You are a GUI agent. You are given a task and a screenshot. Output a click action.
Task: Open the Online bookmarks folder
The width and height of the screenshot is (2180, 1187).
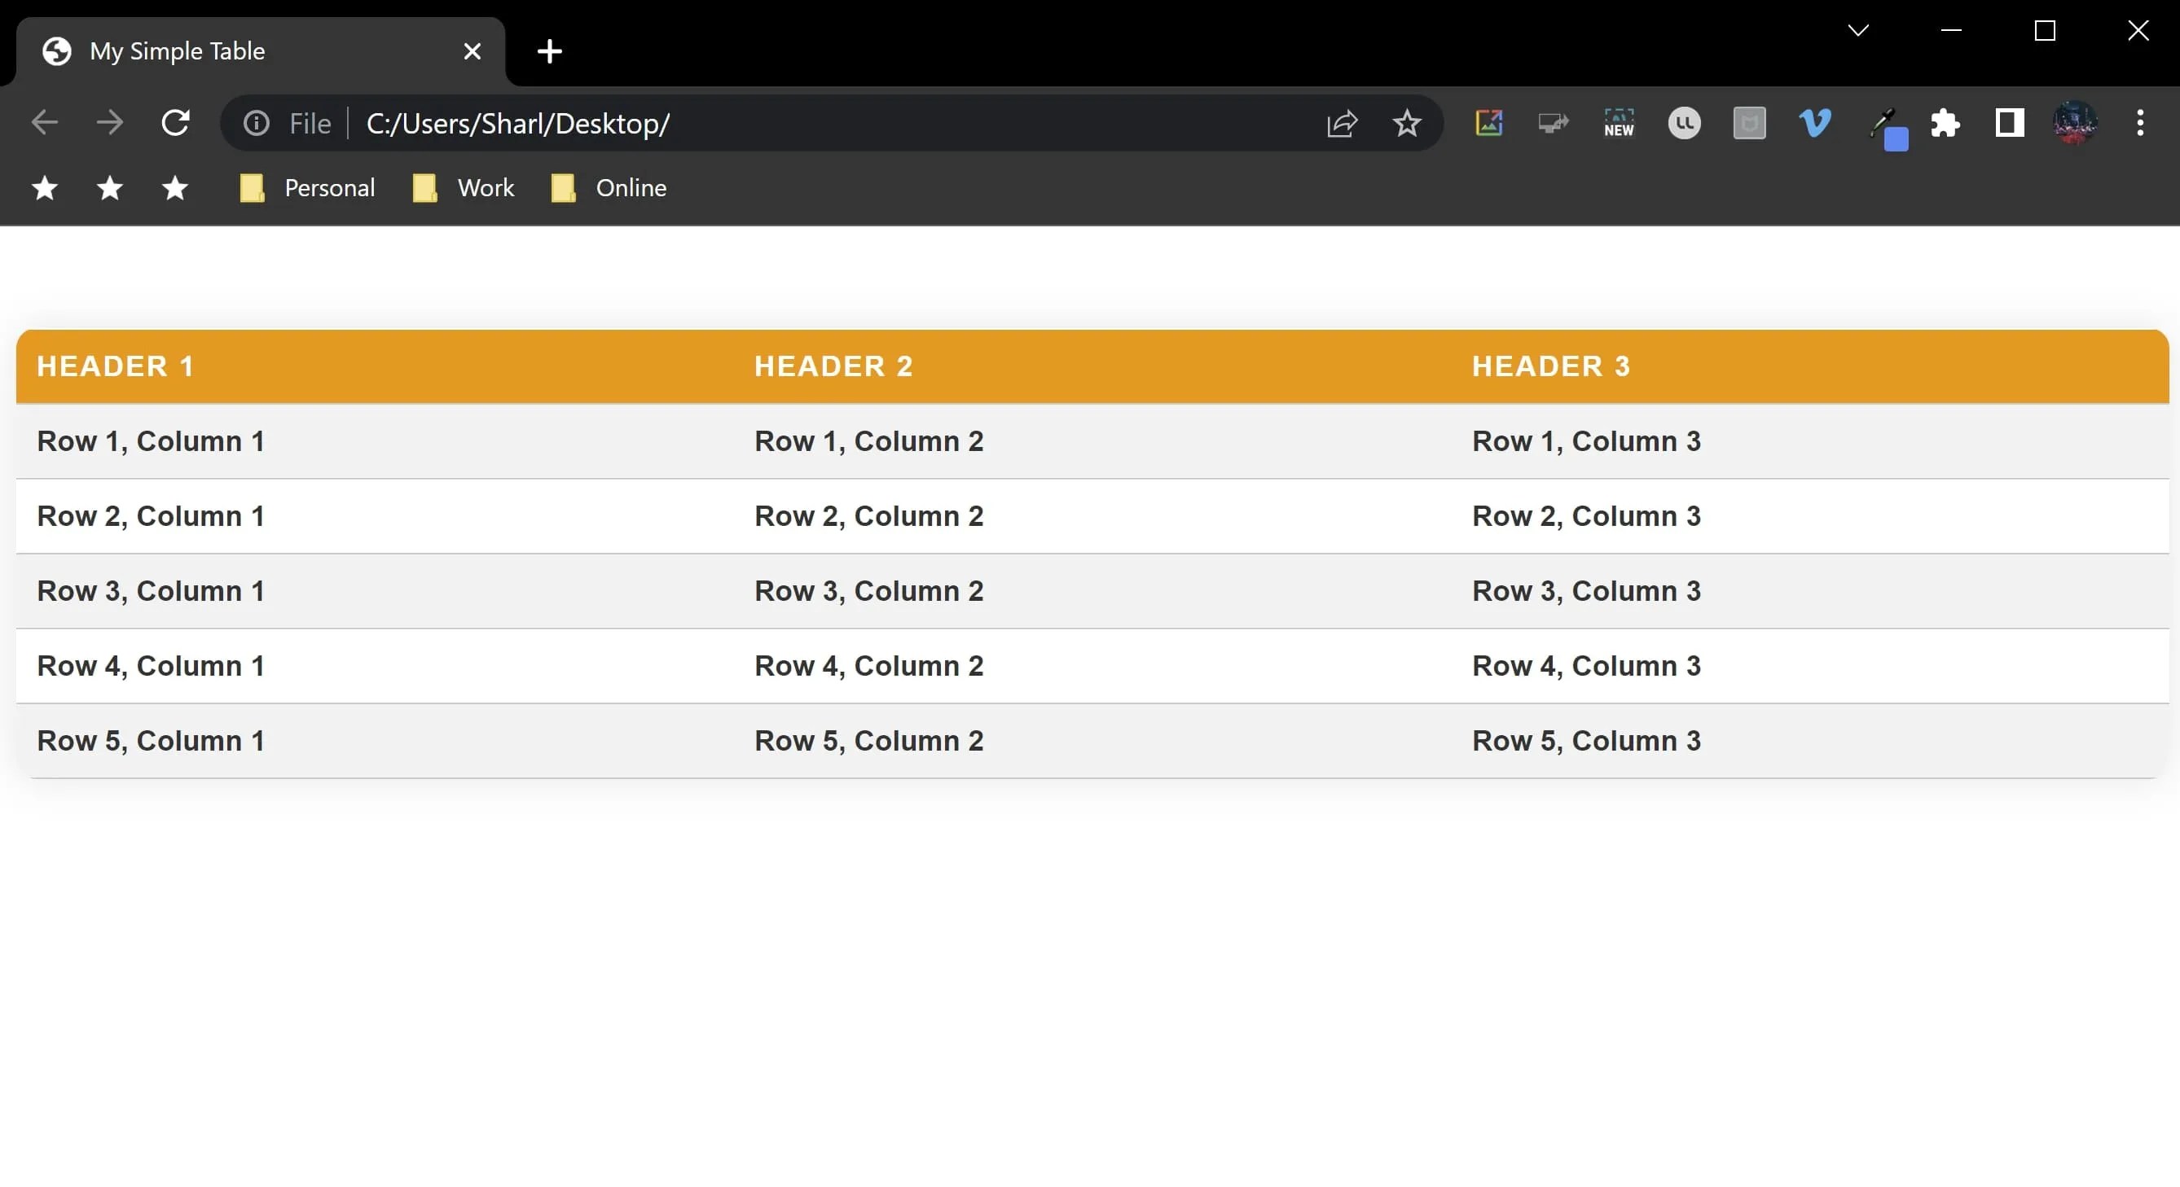tap(609, 188)
